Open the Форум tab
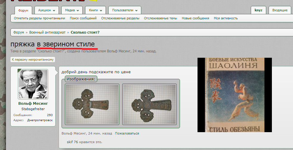293x150 pixels. [23, 10]
